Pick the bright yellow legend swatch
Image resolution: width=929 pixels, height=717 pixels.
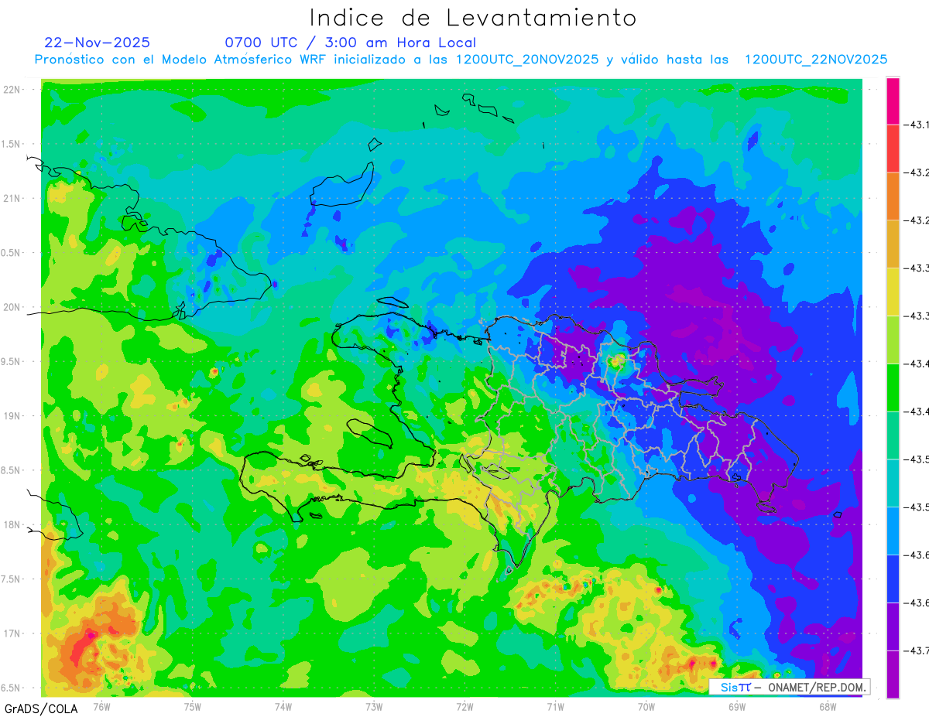(x=893, y=292)
